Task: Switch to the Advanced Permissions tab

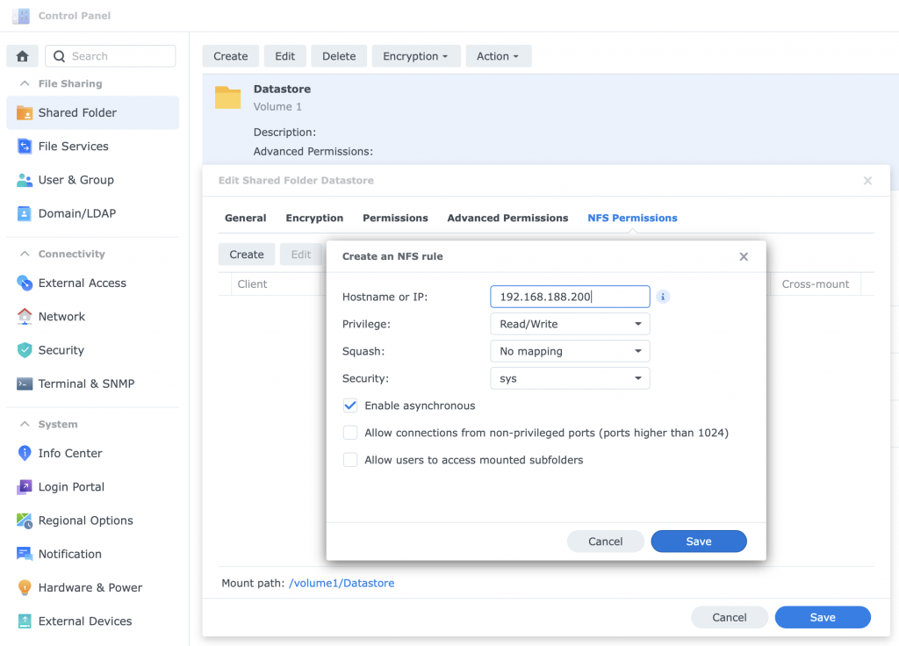Action: tap(507, 218)
